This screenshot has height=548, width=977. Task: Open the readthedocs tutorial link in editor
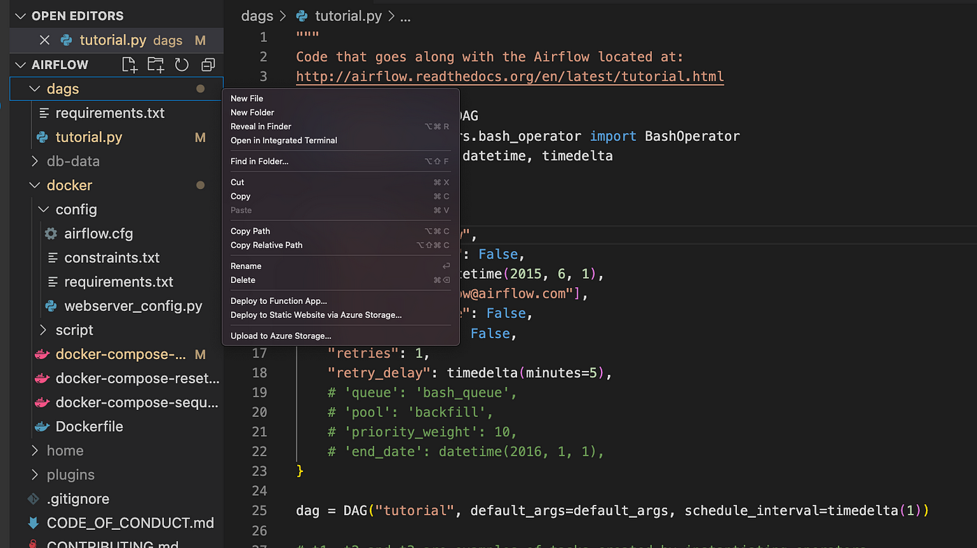[x=510, y=77]
